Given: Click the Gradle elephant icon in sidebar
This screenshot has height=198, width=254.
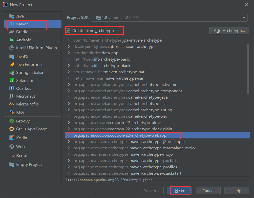Looking at the screenshot, I should (x=12, y=32).
